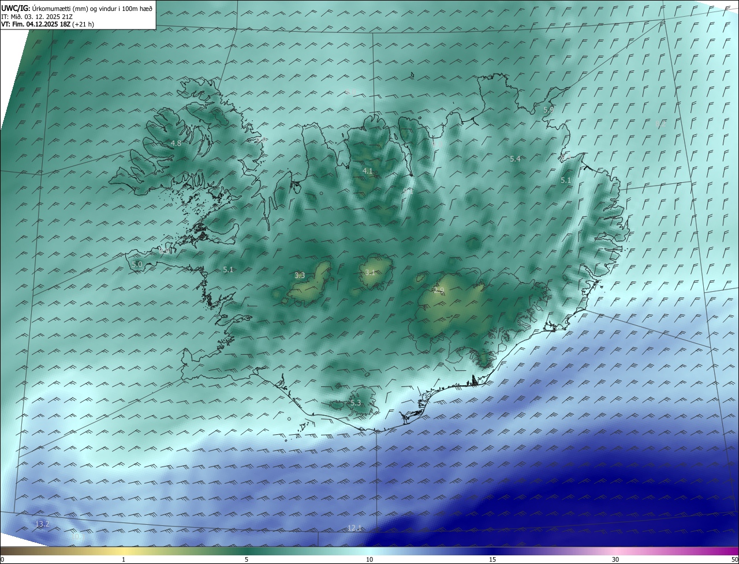Click the 50 tick on the color scale

734,559
